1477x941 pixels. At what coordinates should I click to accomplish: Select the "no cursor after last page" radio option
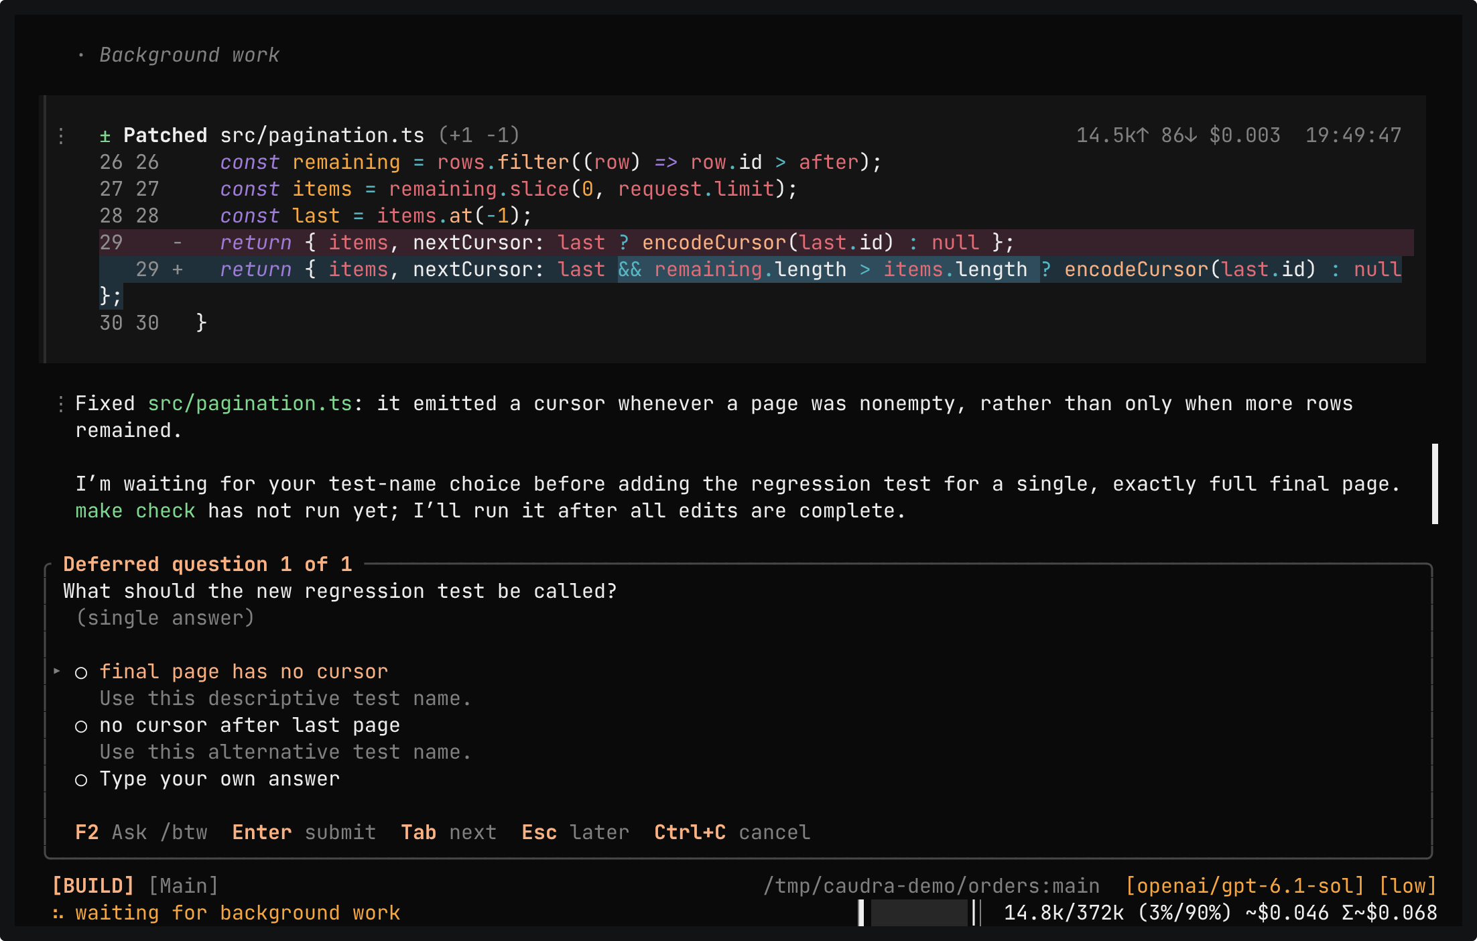click(81, 726)
